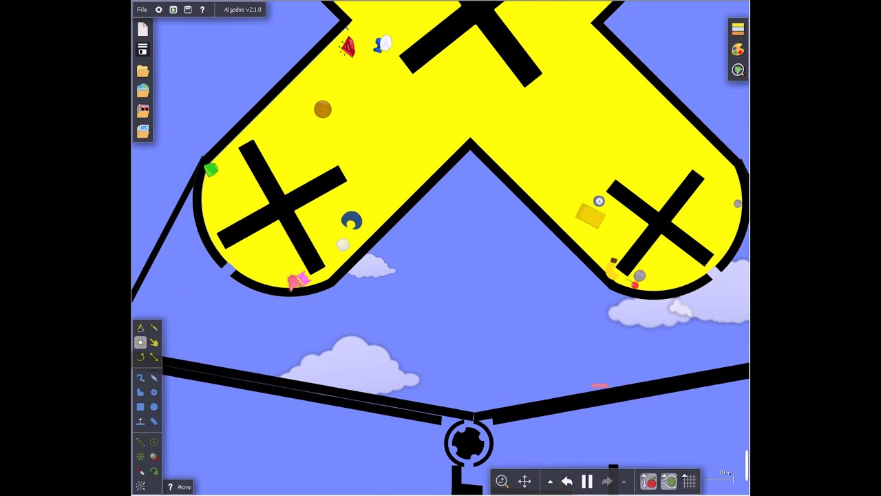The height and width of the screenshot is (496, 881).
Task: Select the Zoom tool magnifier
Action: coord(502,482)
